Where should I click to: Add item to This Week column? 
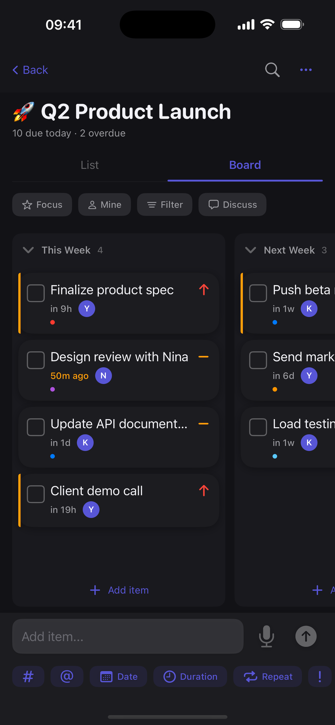pos(119,590)
